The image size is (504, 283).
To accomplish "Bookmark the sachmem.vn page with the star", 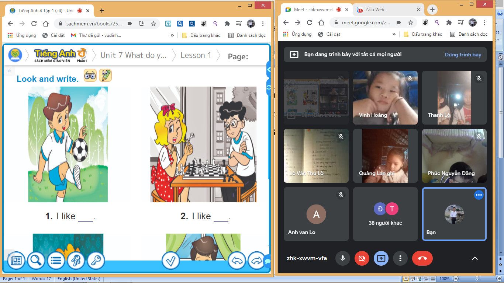I will [153, 24].
